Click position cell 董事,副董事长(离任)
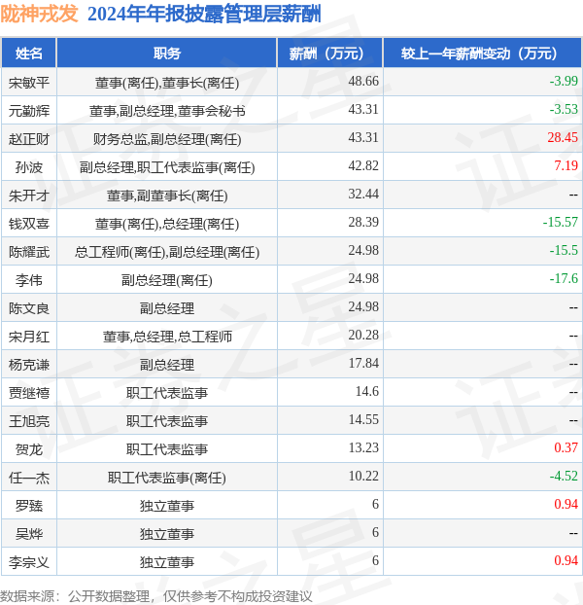The image size is (583, 605). point(167,196)
